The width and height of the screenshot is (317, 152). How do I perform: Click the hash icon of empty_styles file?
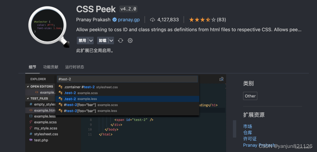pos(31,105)
